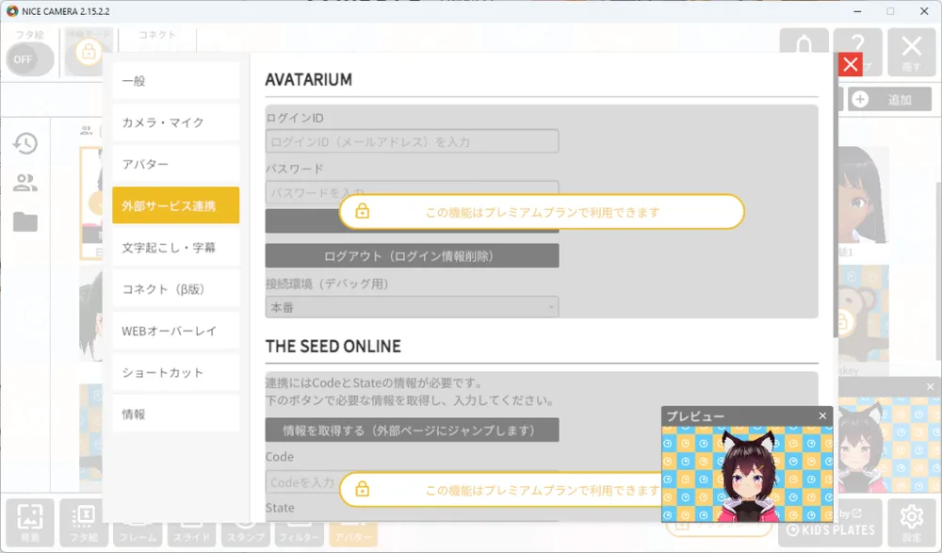Select the monkey avatar thumbnail
The height and width of the screenshot is (553, 942).
point(863,315)
